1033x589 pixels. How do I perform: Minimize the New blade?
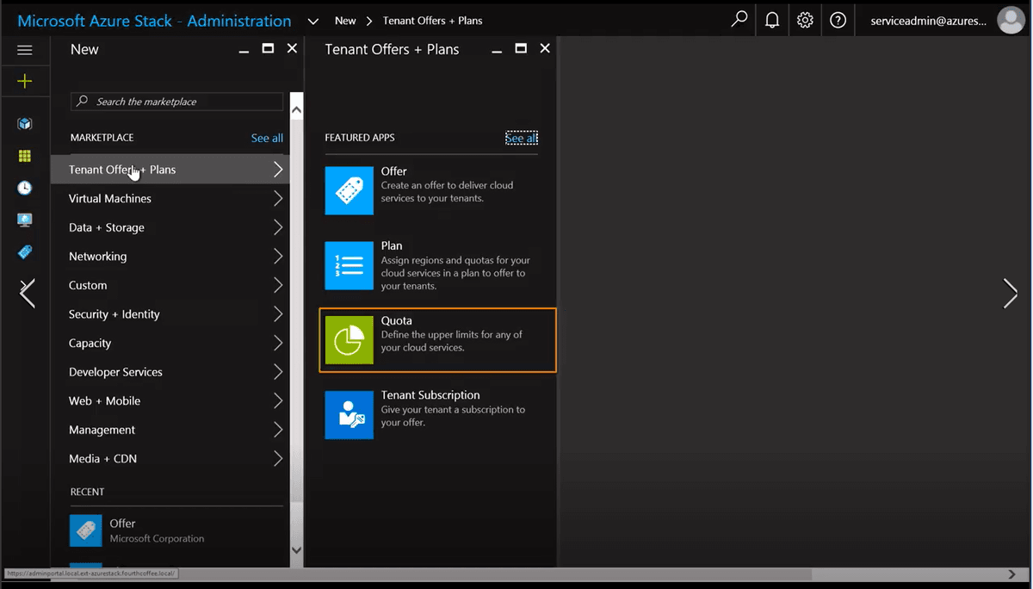(244, 52)
